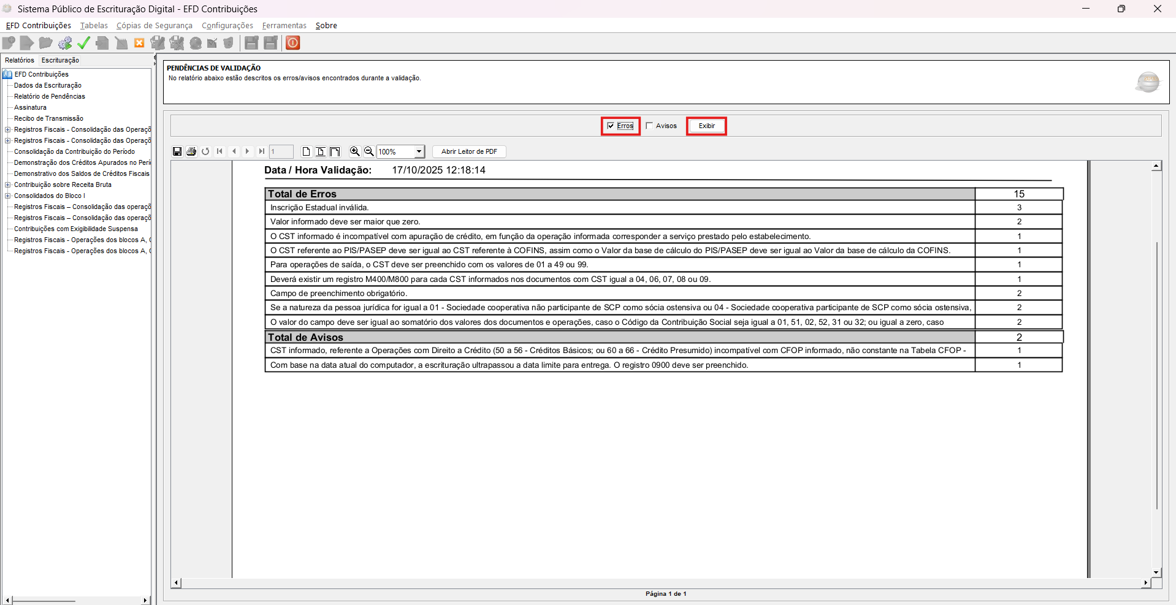Go to next report page arrow
1176x605 pixels.
[248, 151]
